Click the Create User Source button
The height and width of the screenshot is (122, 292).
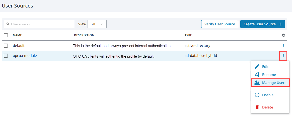click(x=263, y=24)
